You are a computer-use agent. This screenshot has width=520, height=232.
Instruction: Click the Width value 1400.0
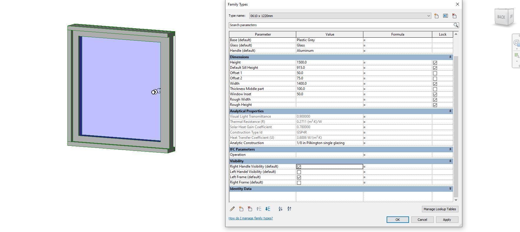(x=329, y=84)
